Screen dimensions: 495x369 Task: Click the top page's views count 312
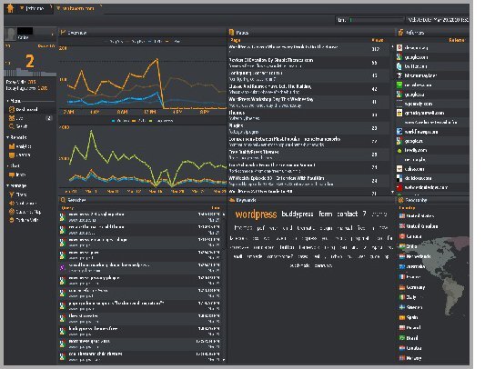click(375, 49)
